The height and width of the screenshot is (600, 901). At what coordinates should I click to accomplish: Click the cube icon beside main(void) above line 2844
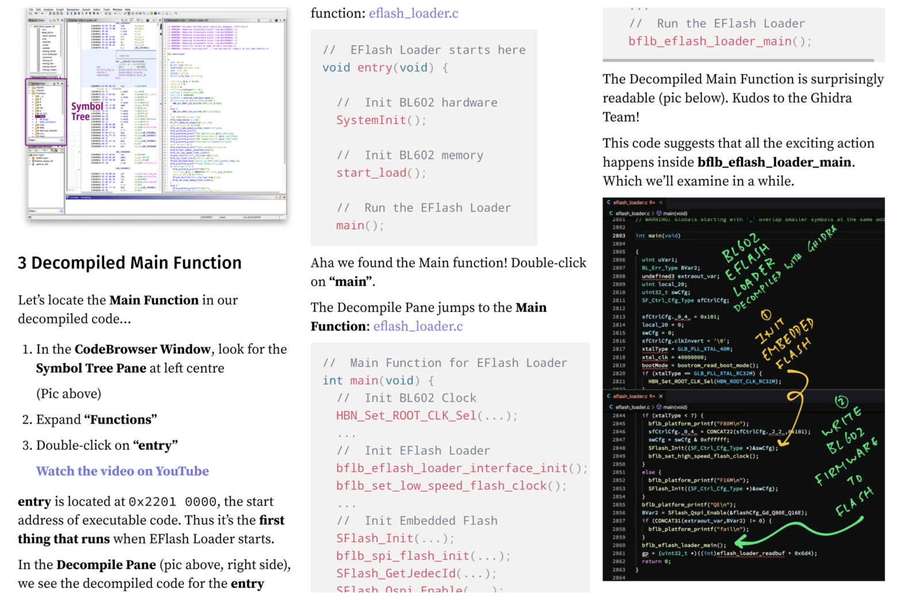(x=659, y=407)
